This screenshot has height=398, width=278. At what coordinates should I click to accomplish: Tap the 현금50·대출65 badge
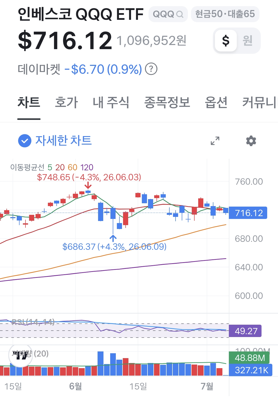click(x=225, y=14)
